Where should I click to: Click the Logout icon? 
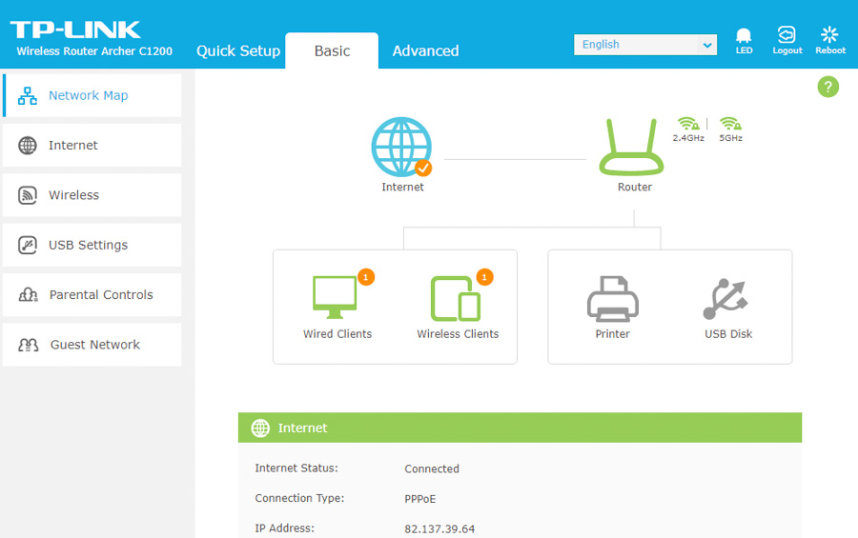coord(786,34)
